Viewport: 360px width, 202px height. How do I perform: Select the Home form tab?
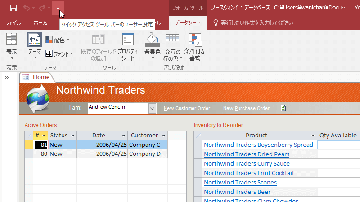click(x=38, y=77)
